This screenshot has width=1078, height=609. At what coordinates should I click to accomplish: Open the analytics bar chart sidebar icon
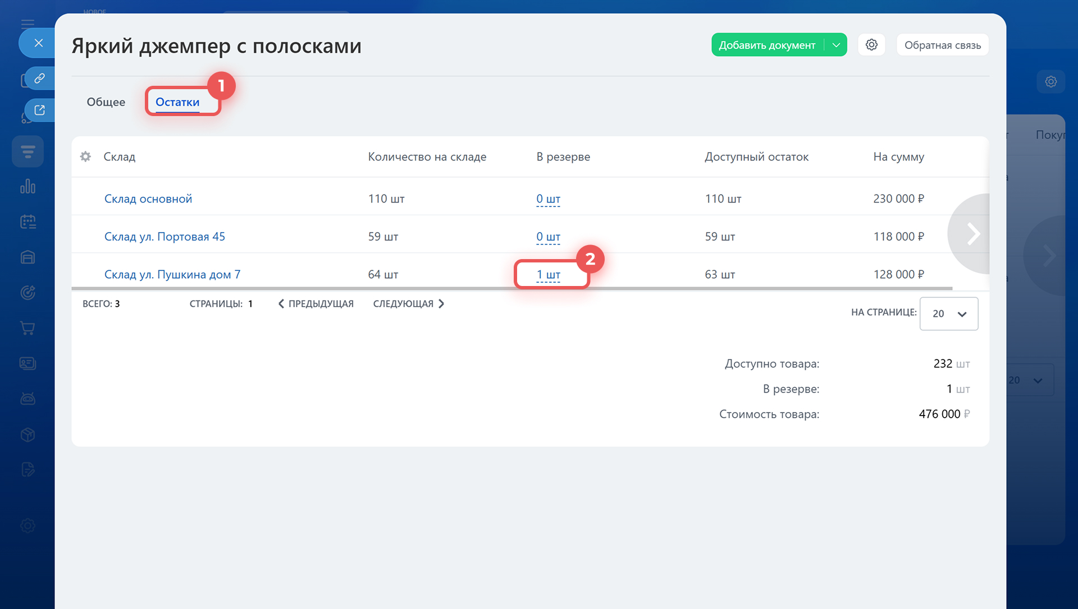[28, 186]
